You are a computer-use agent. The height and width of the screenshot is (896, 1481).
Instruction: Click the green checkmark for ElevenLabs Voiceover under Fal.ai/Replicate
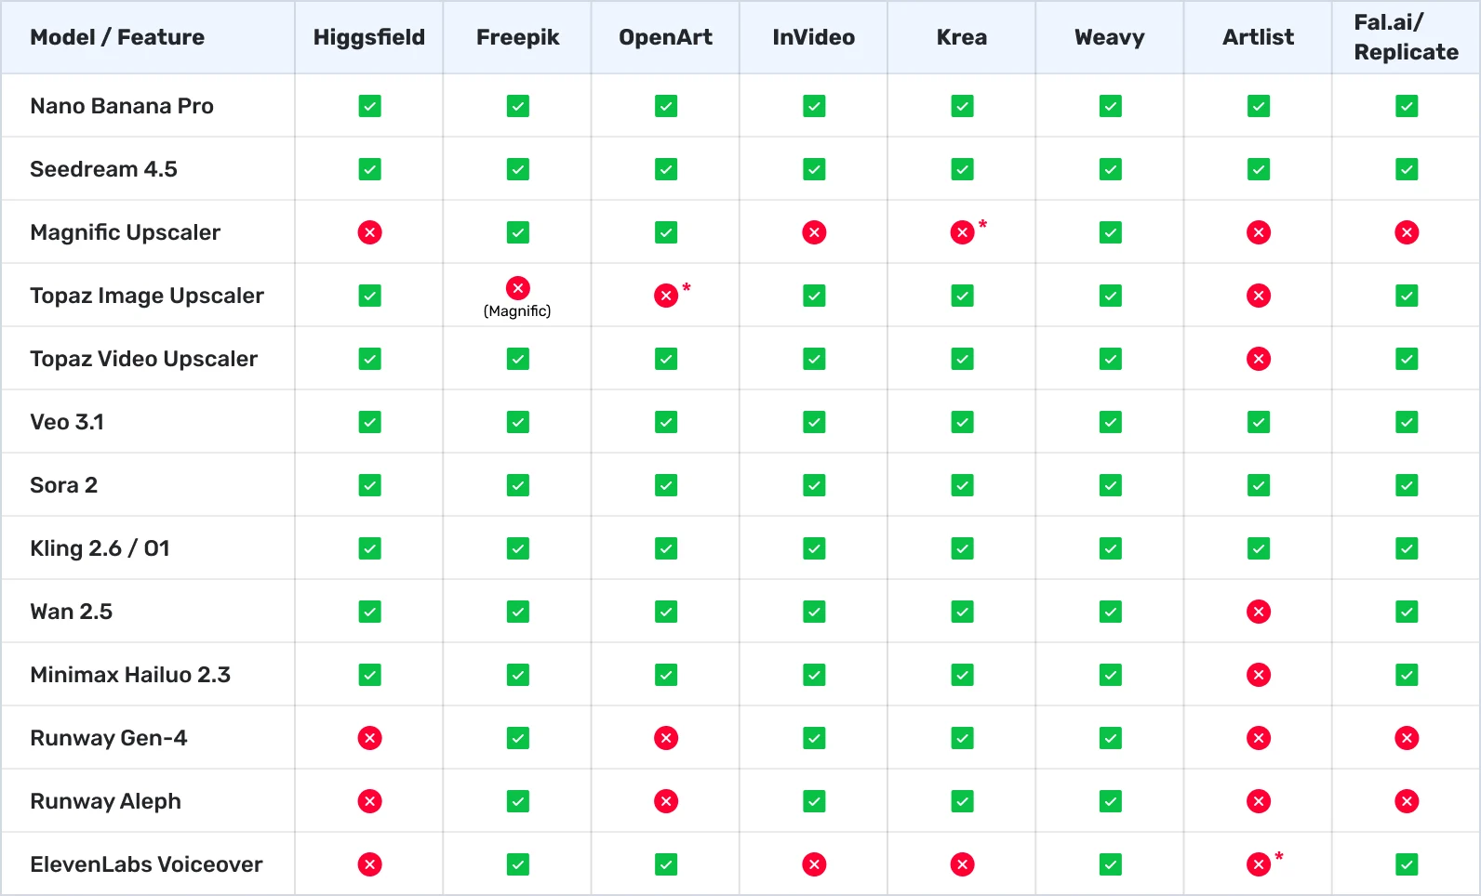tap(1407, 864)
